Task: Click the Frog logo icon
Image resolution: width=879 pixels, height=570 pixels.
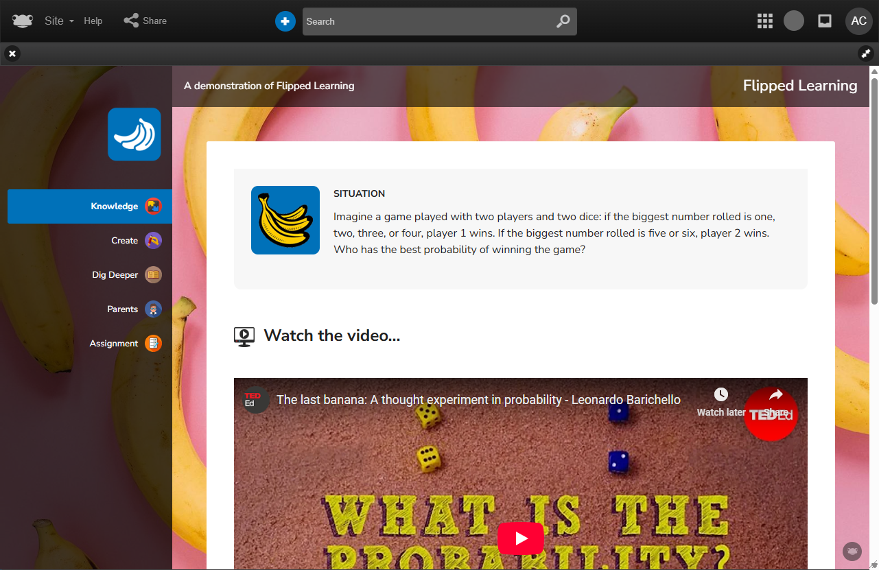Action: tap(22, 21)
